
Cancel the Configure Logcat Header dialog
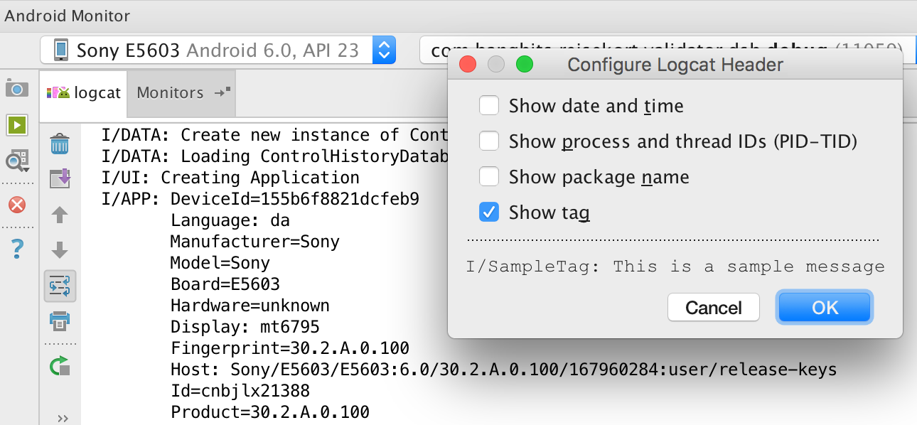click(713, 307)
